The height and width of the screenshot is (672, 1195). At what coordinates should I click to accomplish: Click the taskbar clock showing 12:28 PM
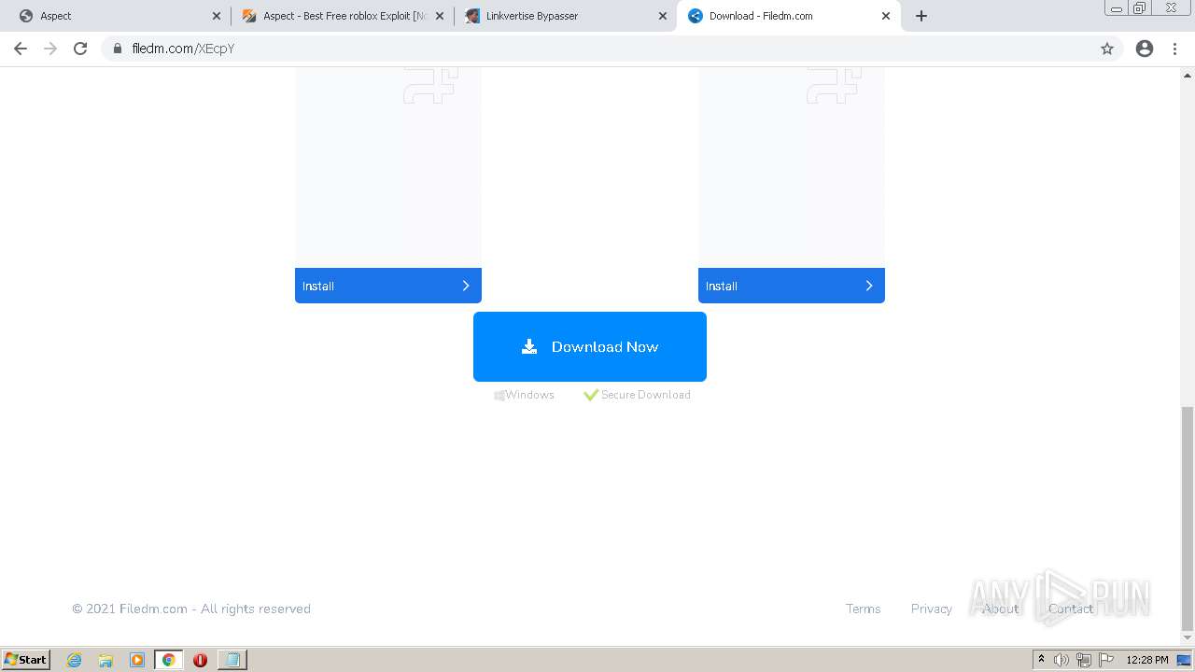[x=1147, y=660]
